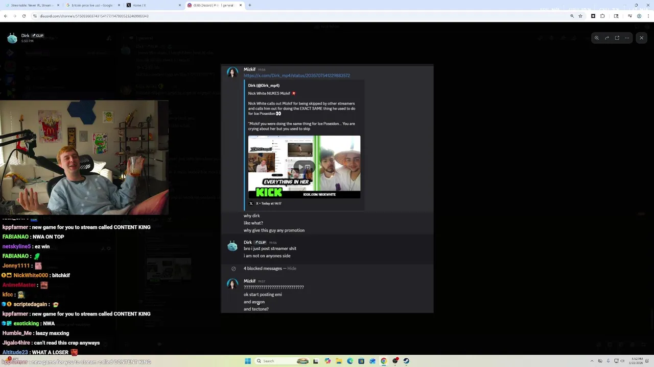Viewport: 654px width, 367px height.
Task: Click Dirk (@Dirk_mp4) embed author
Action: click(264, 86)
